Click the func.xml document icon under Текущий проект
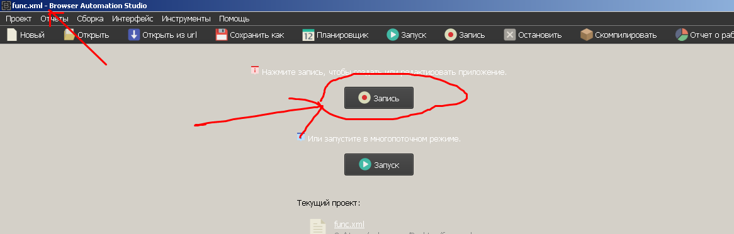Screen dimensions: 734x234 click(x=318, y=226)
